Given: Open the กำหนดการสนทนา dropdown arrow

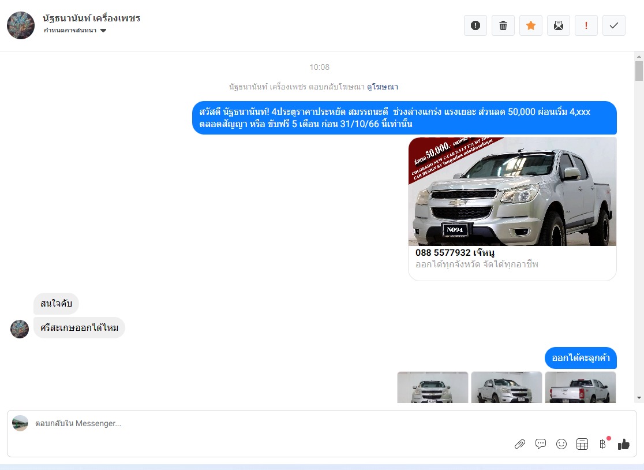Looking at the screenshot, I should point(103,31).
